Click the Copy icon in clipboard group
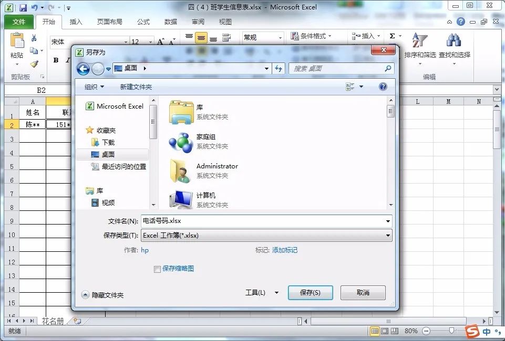This screenshot has width=505, height=341. tap(34, 50)
